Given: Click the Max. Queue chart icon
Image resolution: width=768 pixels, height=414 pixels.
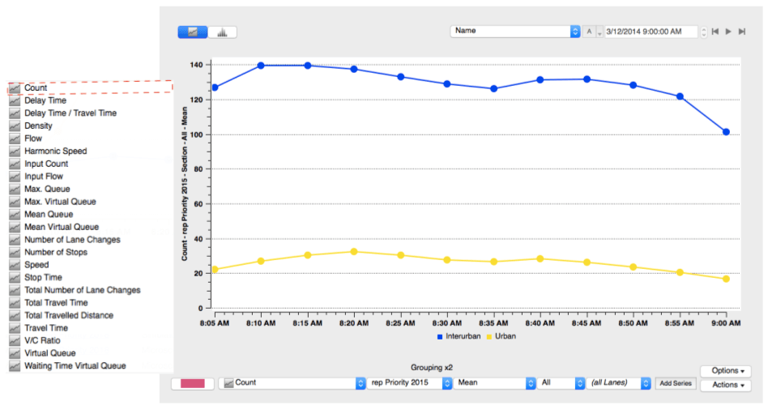Looking at the screenshot, I should (x=15, y=189).
